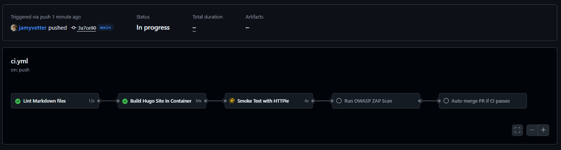The width and height of the screenshot is (561, 150).
Task: Open commit 3a7ce90
Action: 87,28
